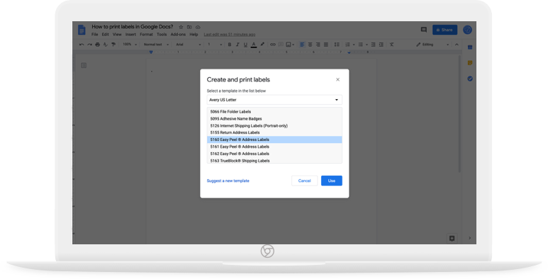This screenshot has height=279, width=548.
Task: Click the Redo arrow in toolbar
Action: click(x=89, y=45)
